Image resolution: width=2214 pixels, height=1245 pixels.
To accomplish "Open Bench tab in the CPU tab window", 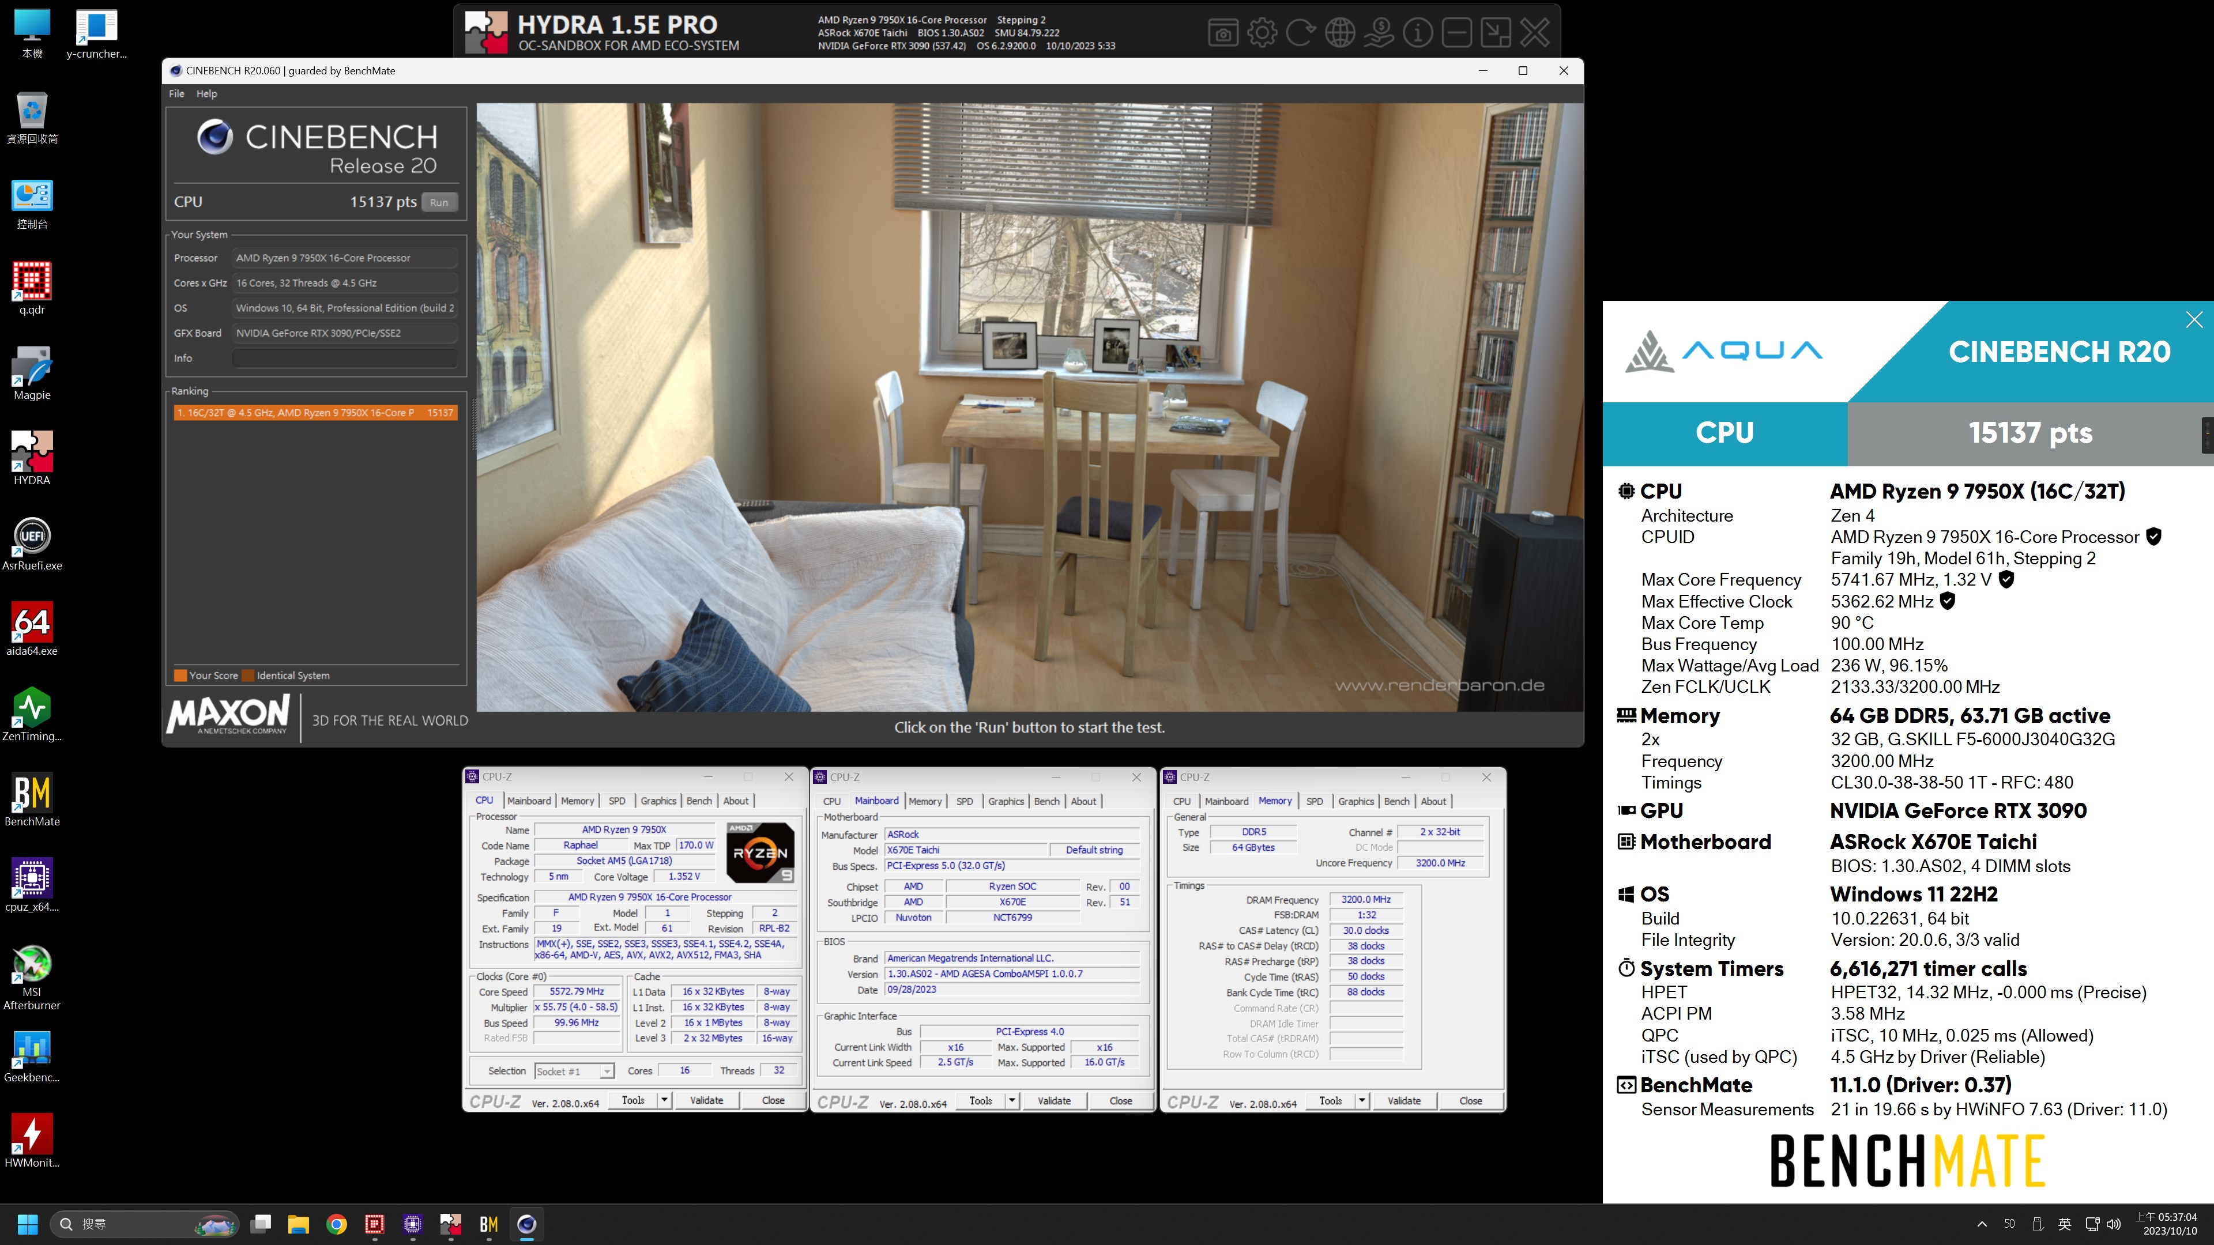I will pyautogui.click(x=699, y=801).
